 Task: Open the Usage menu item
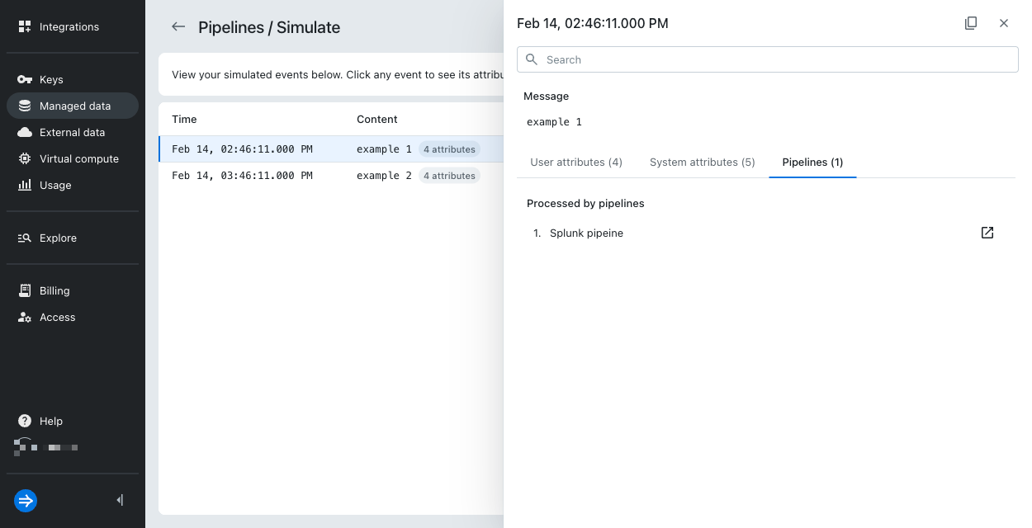pos(73,185)
